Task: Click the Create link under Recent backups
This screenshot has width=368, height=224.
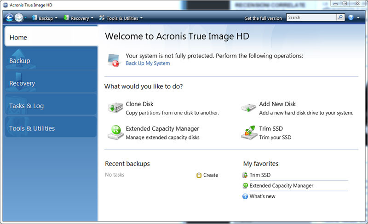Action: tap(211, 175)
